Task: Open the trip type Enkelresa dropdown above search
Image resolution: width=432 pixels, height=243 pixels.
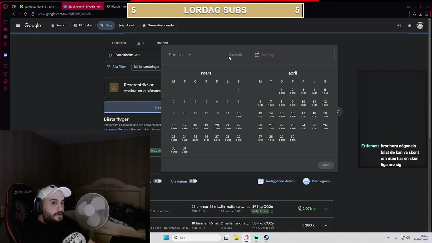Action: [118, 43]
